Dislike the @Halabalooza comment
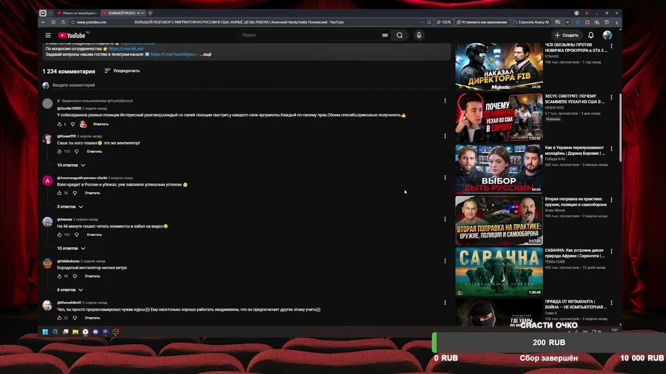 pos(75,276)
